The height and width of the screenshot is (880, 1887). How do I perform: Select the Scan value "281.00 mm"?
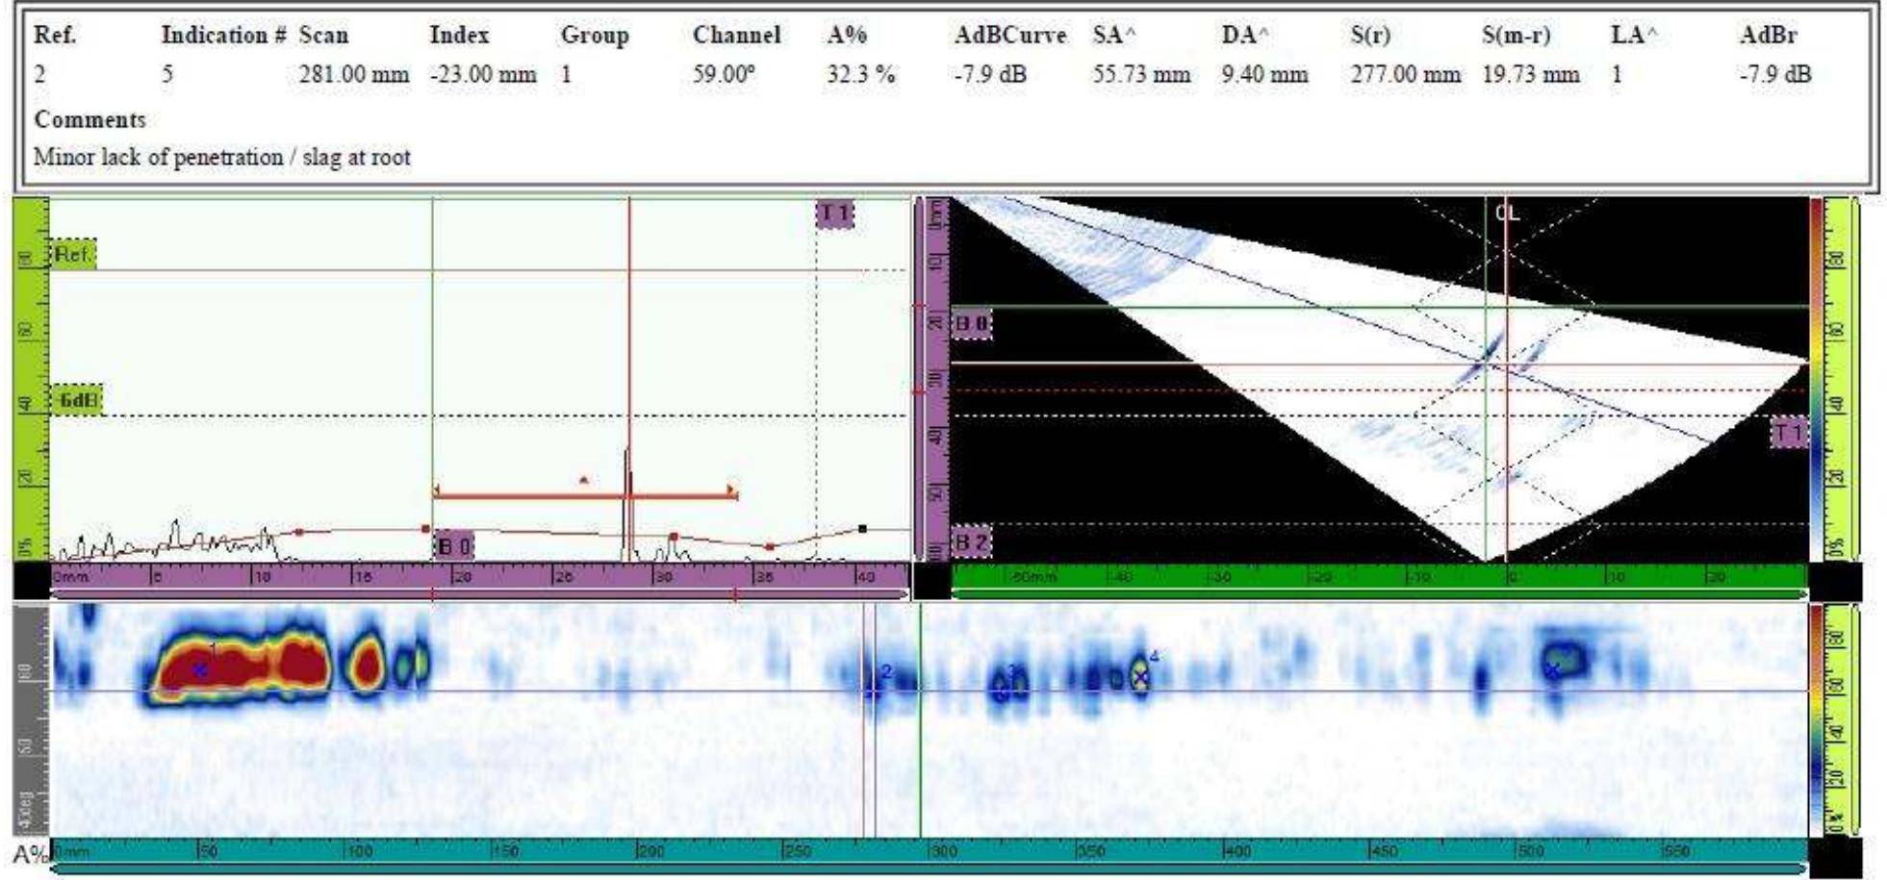pyautogui.click(x=354, y=74)
